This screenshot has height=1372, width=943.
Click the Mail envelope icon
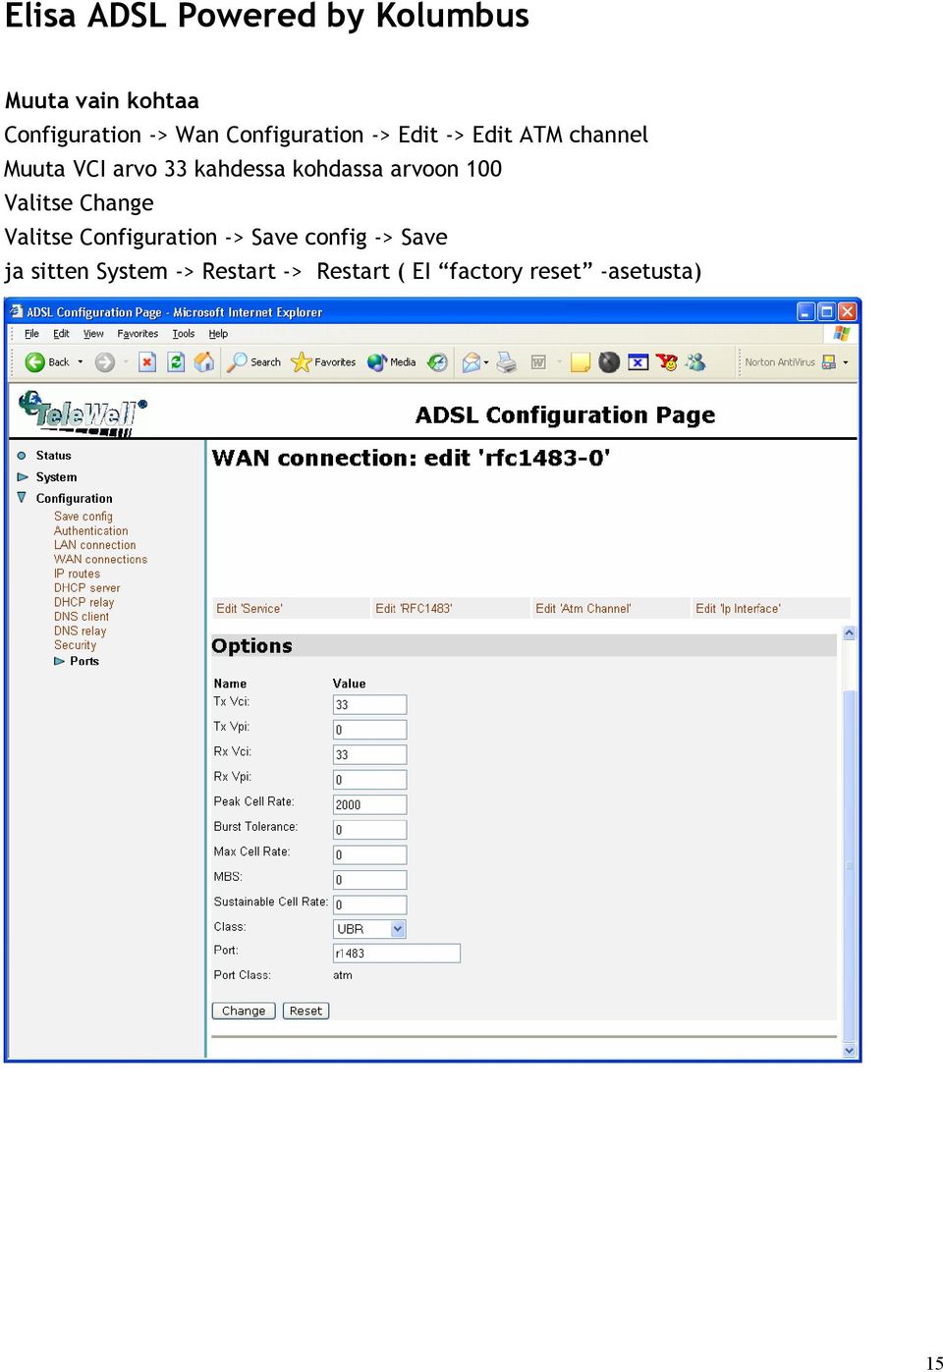pos(471,362)
